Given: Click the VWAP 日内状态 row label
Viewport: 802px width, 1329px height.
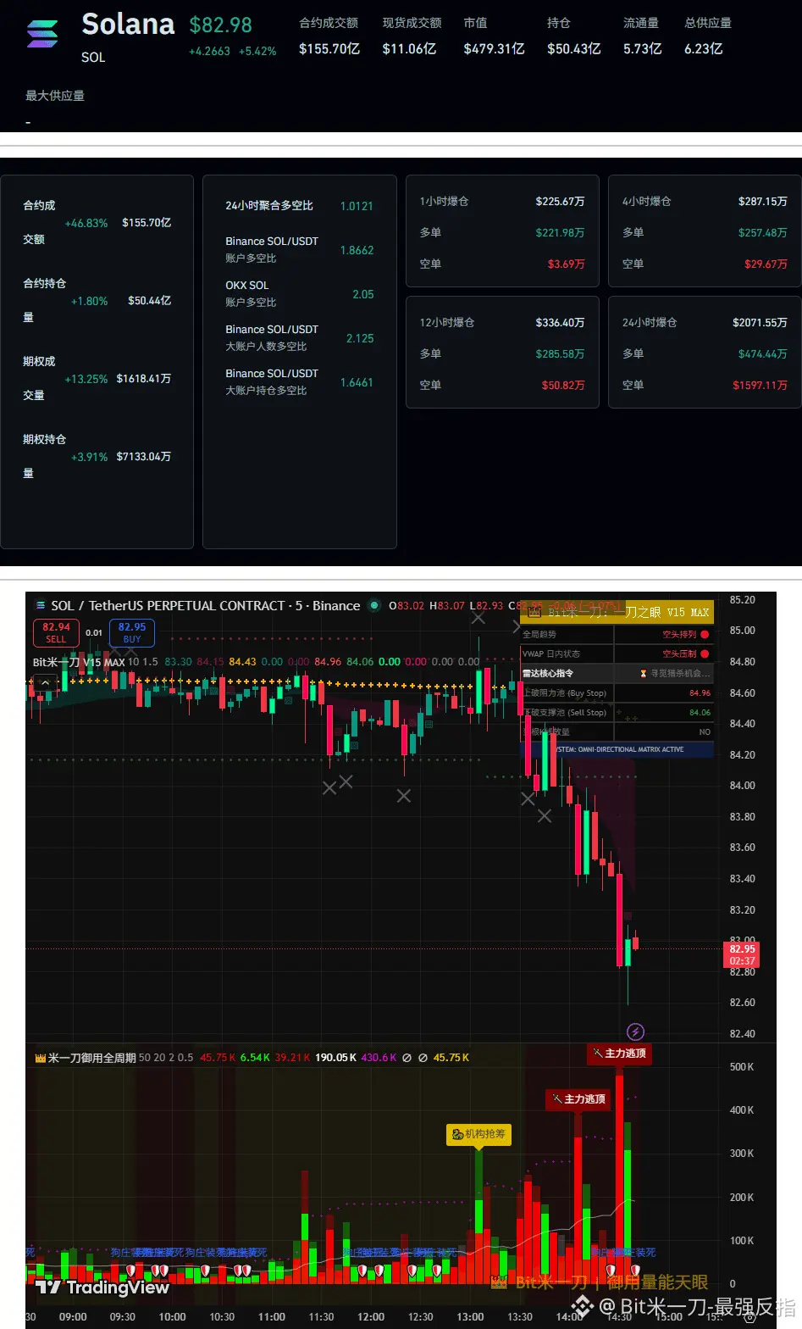Looking at the screenshot, I should 551,654.
